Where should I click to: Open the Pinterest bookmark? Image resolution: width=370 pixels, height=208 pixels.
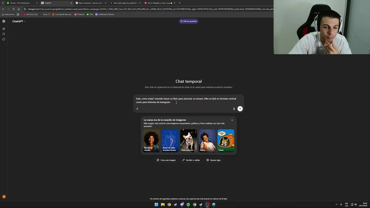tap(79, 14)
